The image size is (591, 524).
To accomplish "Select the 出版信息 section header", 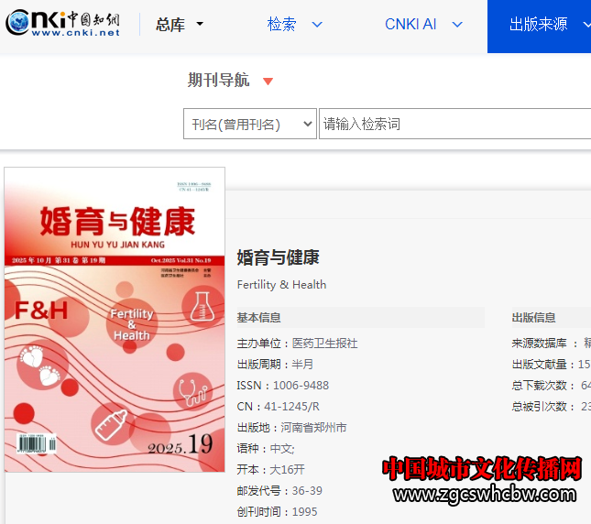I will tap(533, 318).
